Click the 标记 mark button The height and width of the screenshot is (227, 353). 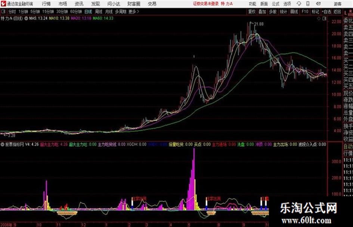click(315, 12)
